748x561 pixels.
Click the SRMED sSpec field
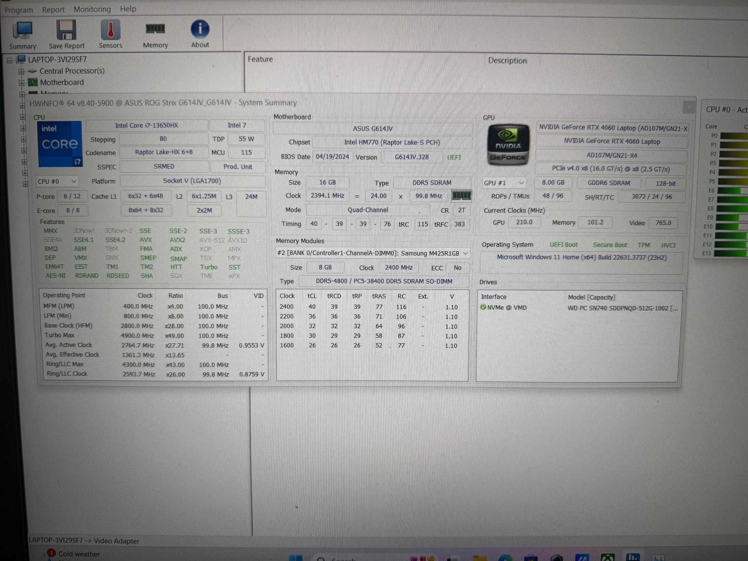[x=164, y=167]
